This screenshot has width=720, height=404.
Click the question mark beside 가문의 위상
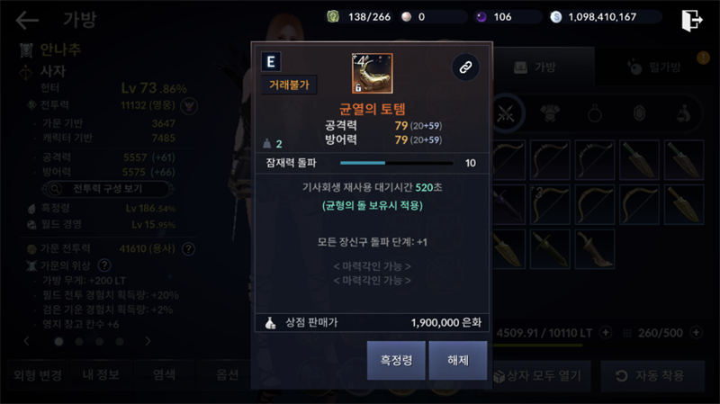(104, 265)
